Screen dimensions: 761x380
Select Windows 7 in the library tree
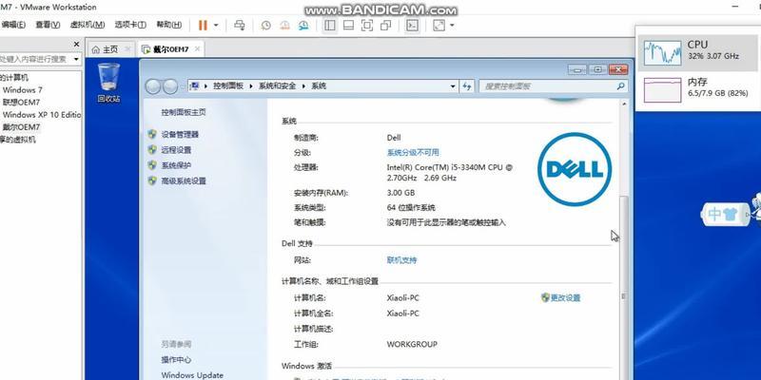pyautogui.click(x=22, y=89)
